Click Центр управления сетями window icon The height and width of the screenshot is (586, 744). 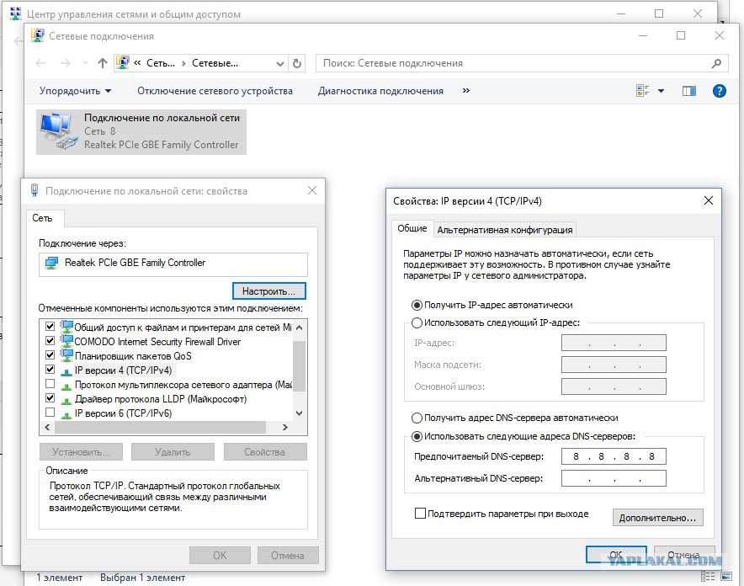15,13
